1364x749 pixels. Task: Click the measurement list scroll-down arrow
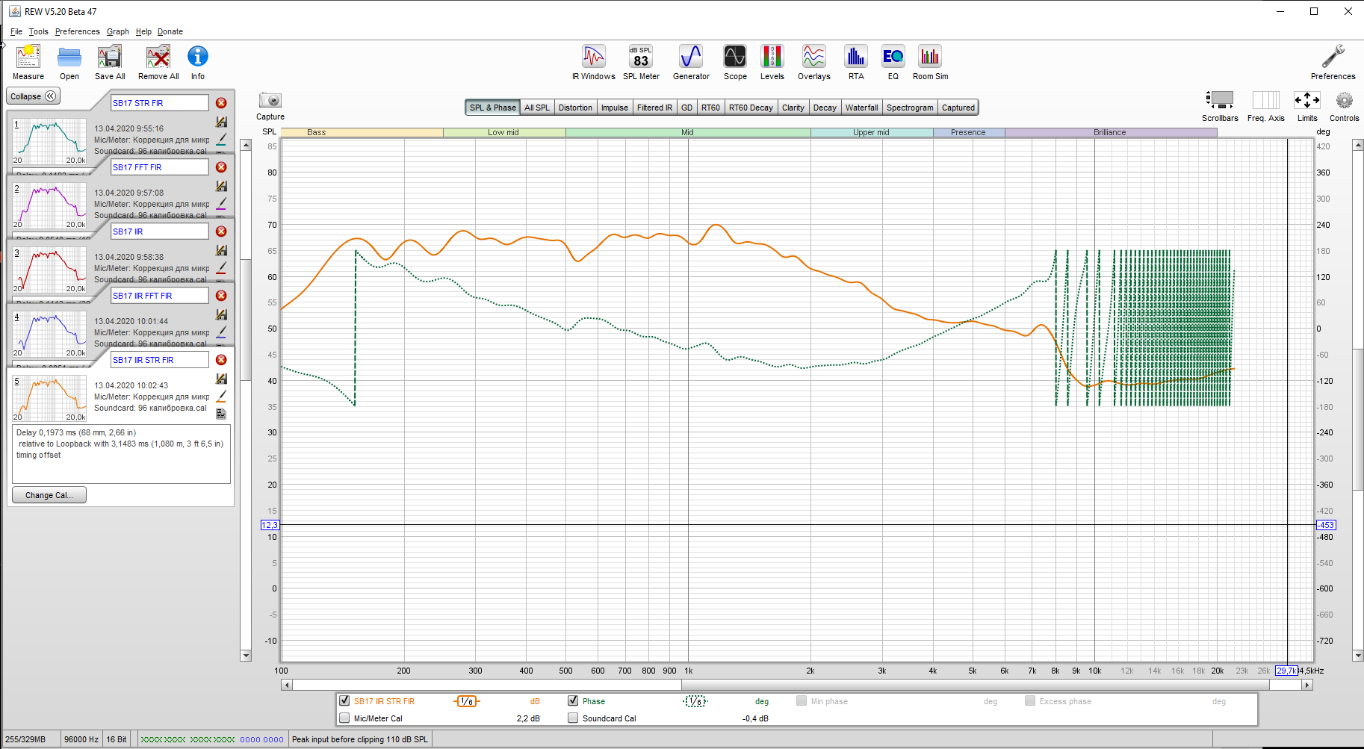pyautogui.click(x=246, y=656)
